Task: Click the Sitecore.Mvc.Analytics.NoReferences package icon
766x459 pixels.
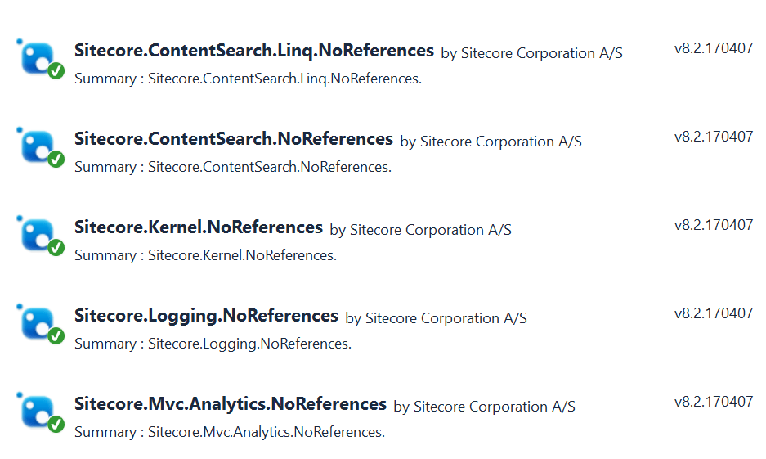Action: [37, 411]
